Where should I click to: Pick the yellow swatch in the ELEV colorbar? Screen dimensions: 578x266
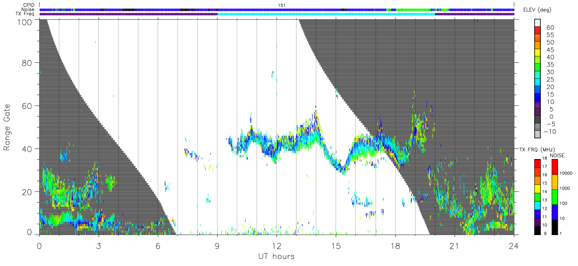[538, 53]
